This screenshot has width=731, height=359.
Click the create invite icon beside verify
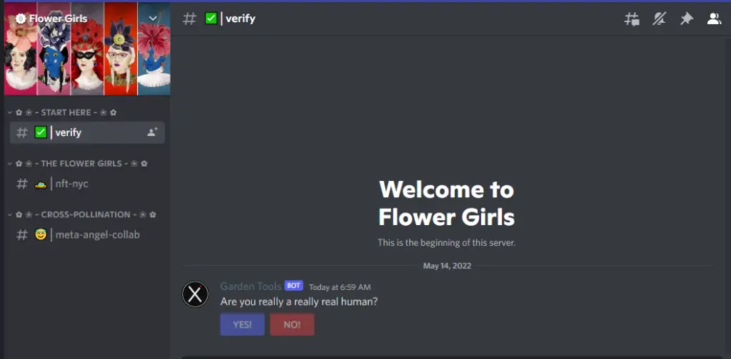click(x=152, y=132)
